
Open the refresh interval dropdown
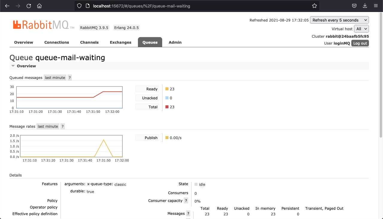pyautogui.click(x=339, y=20)
